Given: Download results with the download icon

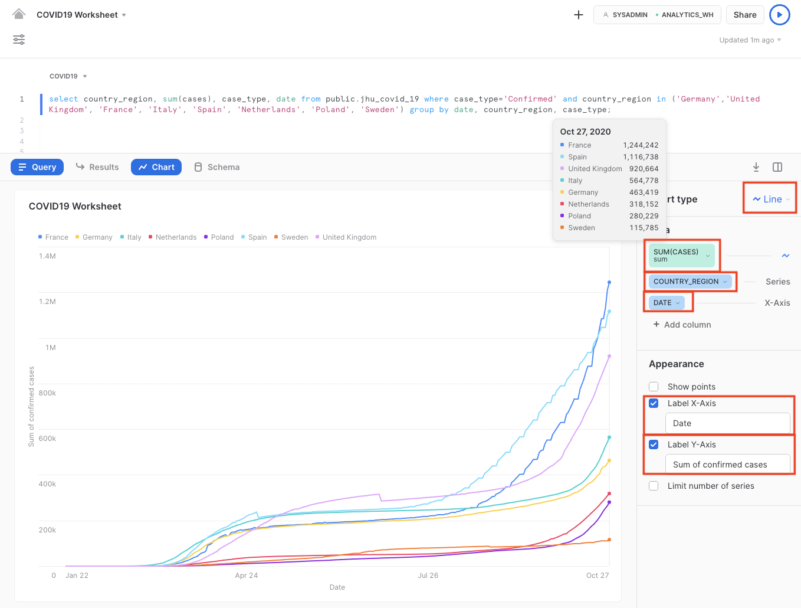Looking at the screenshot, I should pos(756,167).
